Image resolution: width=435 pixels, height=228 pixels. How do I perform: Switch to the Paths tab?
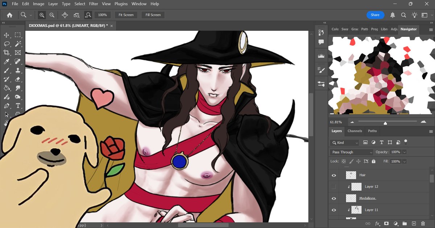point(372,131)
